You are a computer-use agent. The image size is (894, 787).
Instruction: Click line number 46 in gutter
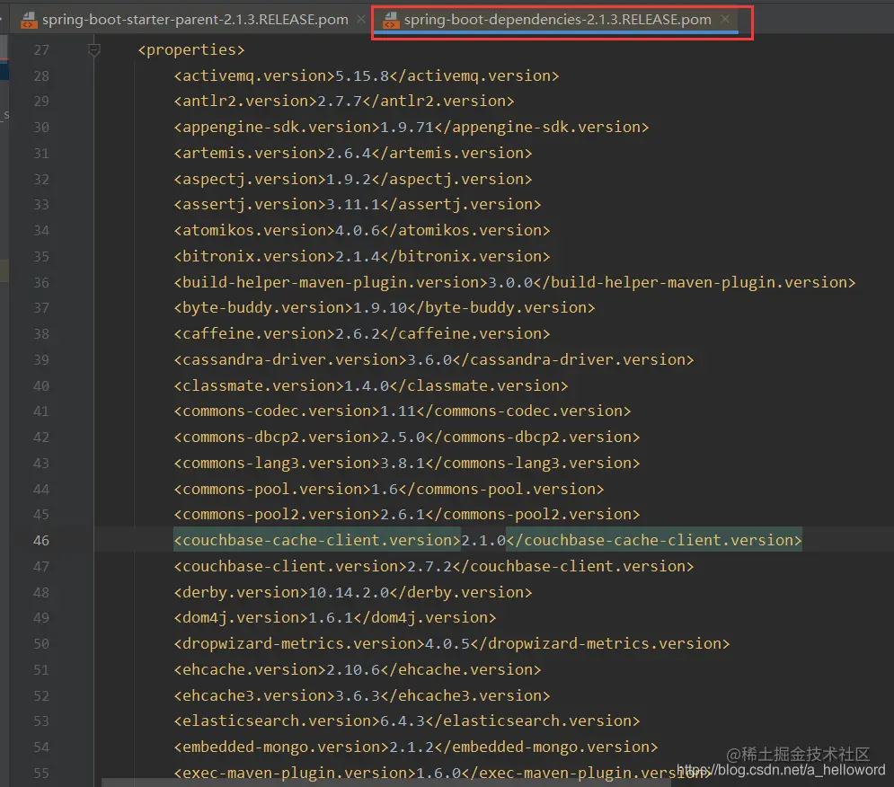click(x=41, y=541)
